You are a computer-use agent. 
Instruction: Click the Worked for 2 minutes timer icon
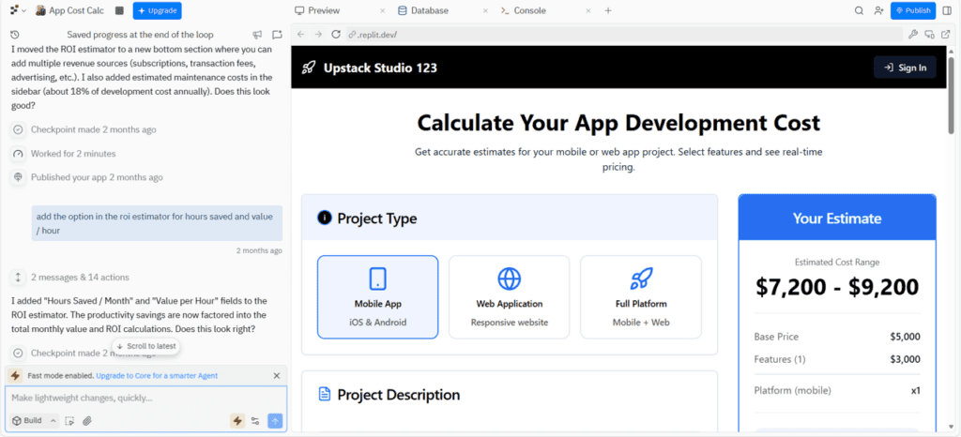(19, 154)
